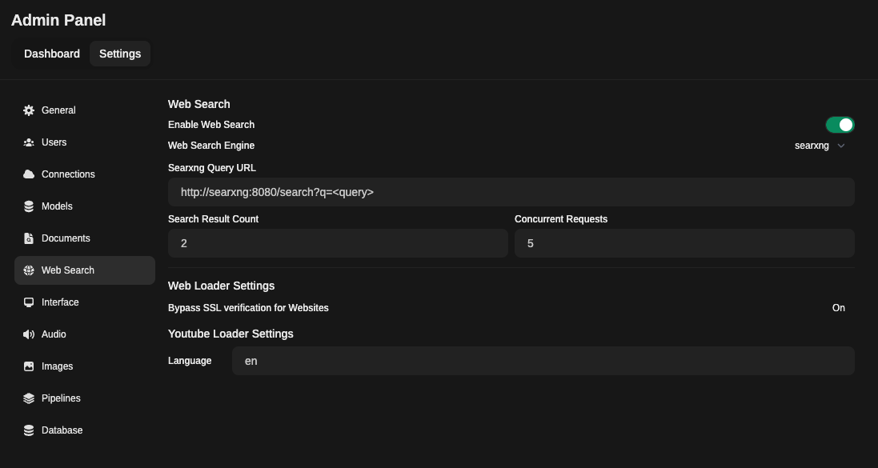Open Documents using its file icon

[x=29, y=238]
